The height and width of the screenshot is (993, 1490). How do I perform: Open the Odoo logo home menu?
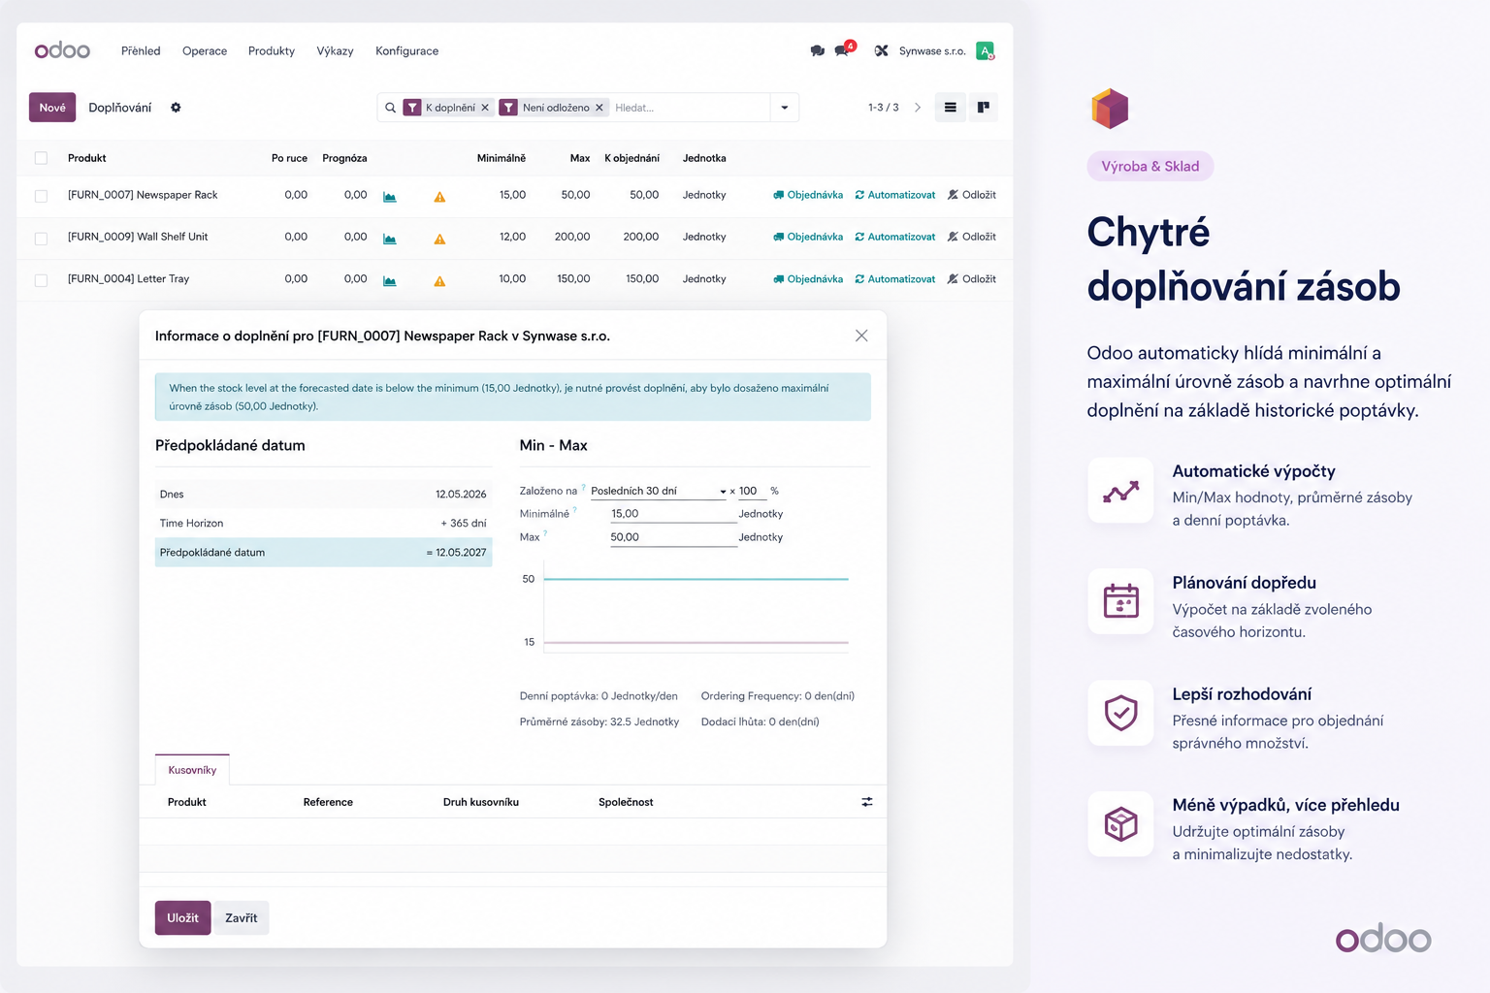pyautogui.click(x=62, y=50)
